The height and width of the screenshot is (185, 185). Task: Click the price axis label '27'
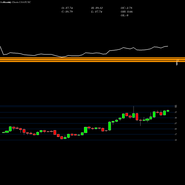(x=176, y=123)
